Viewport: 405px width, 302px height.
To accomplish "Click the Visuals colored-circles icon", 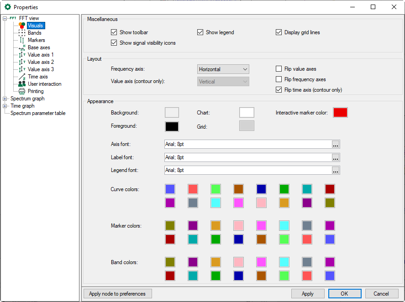I will pyautogui.click(x=22, y=26).
